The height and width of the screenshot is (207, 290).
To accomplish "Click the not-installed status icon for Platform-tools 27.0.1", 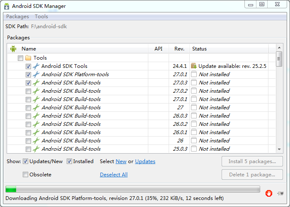I will tap(193, 74).
